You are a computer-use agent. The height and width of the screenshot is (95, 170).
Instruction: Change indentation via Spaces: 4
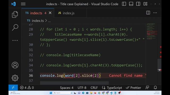(x=67, y=88)
